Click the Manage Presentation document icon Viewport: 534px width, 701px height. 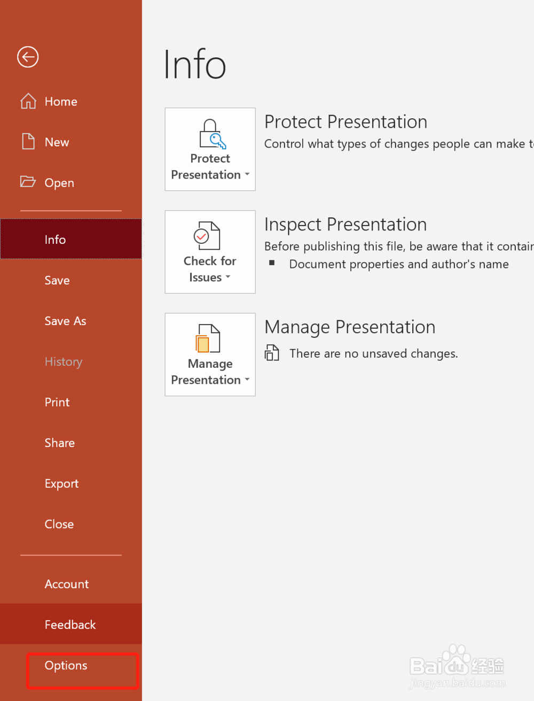(208, 338)
